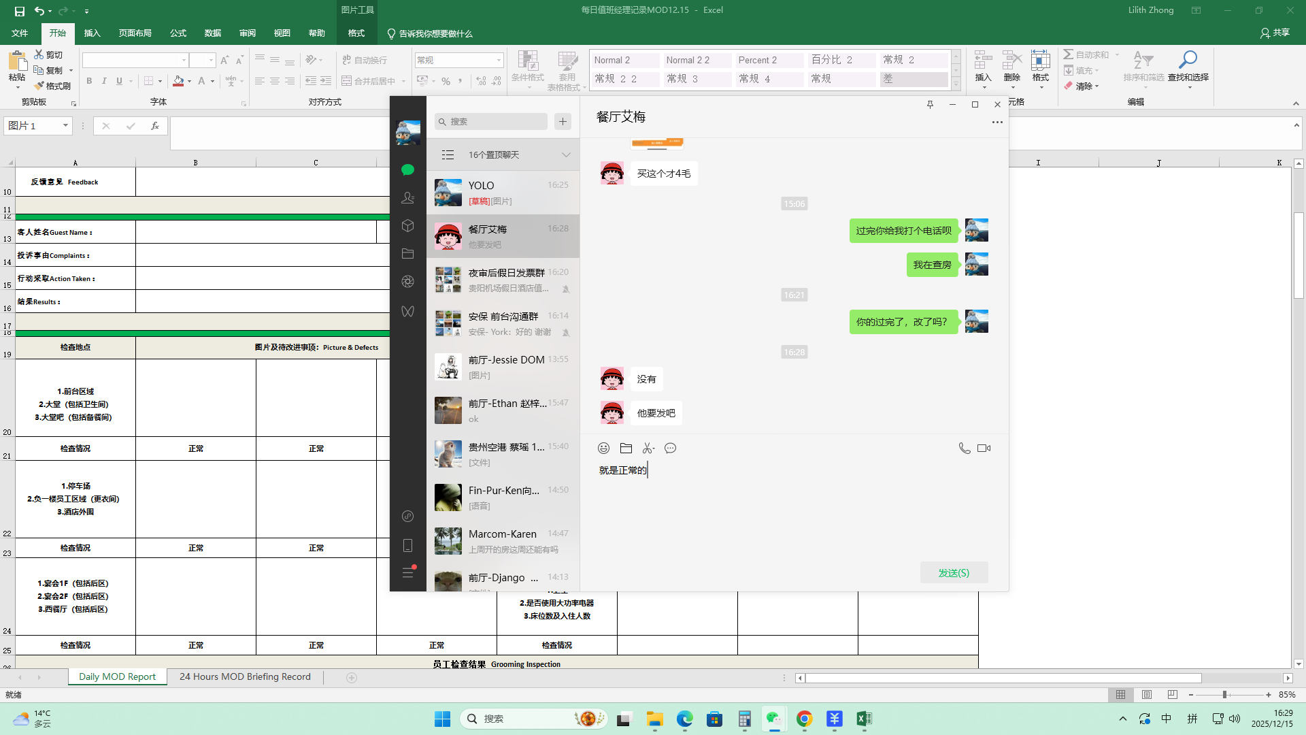Pin the WeChat window on top
The height and width of the screenshot is (735, 1306).
930,104
